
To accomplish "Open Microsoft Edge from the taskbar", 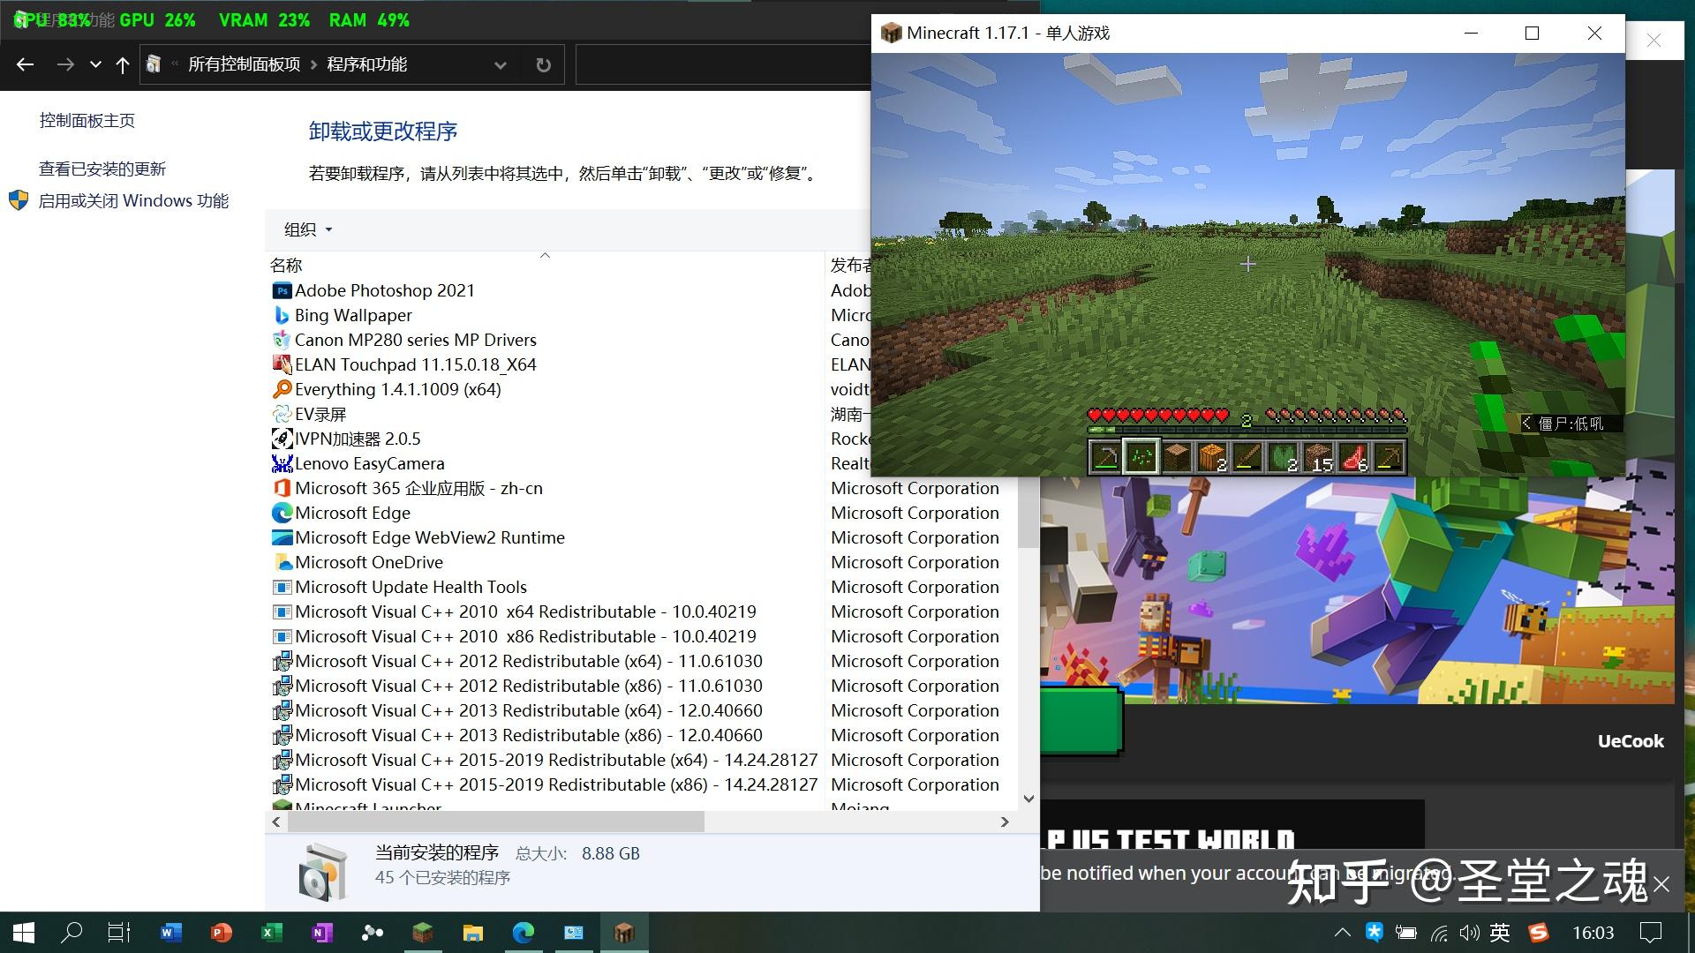I will point(524,933).
